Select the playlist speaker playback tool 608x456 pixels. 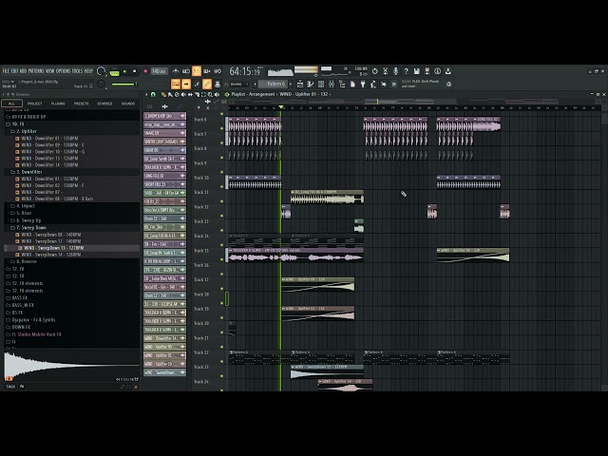217,94
